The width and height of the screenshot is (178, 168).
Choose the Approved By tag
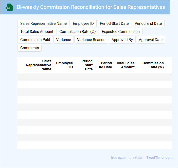(122, 40)
